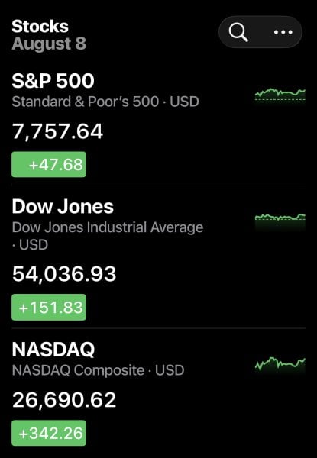The width and height of the screenshot is (317, 458).
Task: Open the three-dot more options menu
Action: pos(283,32)
